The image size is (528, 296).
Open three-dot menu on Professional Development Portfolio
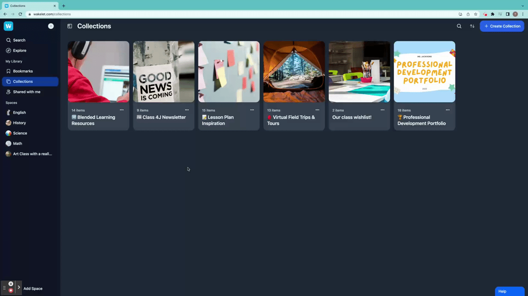click(x=447, y=110)
